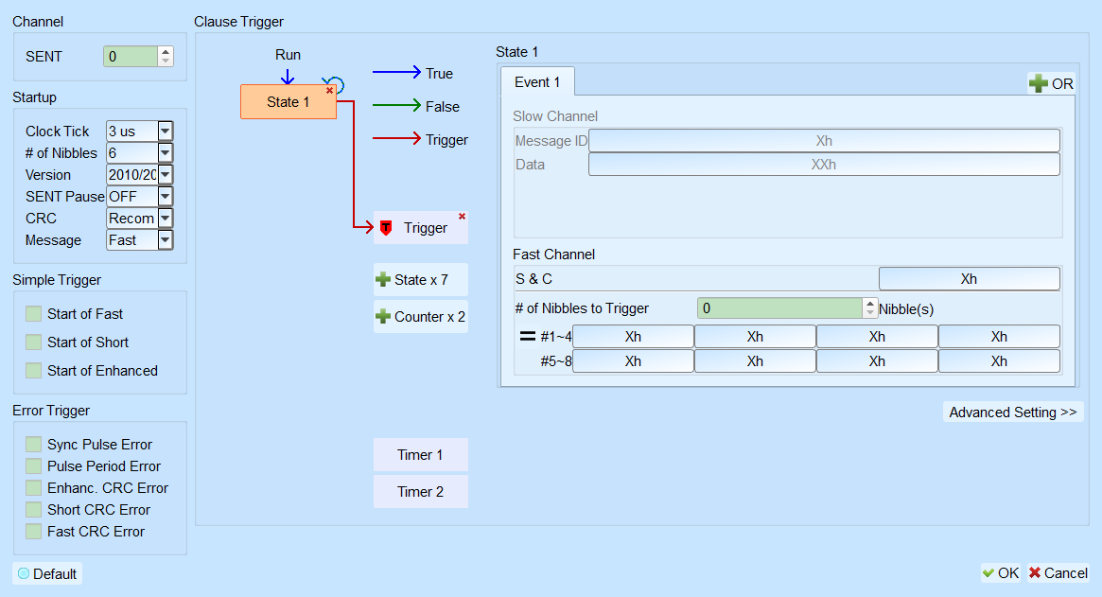Click the Slow Channel Data field
Viewport: 1102px width, 597px height.
[824, 165]
